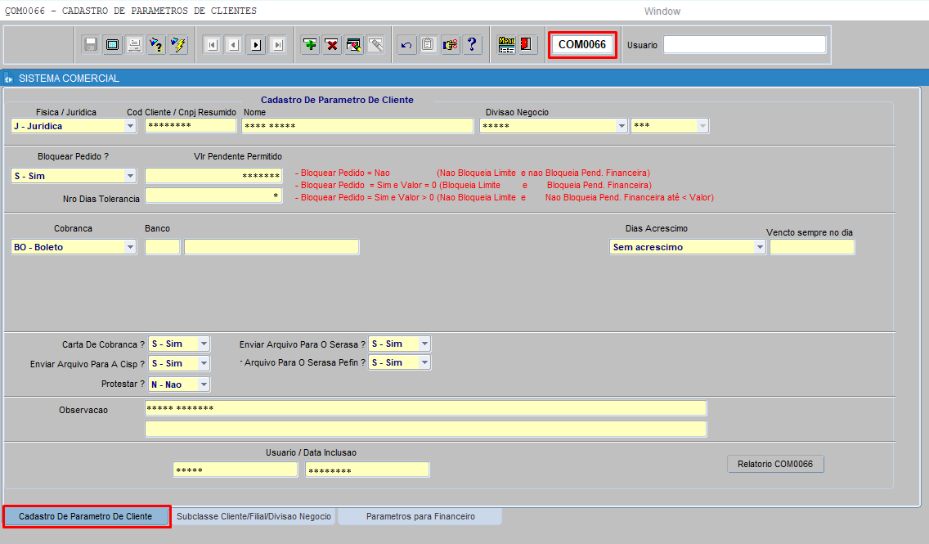Open the Carta De Cobranca dropdown
Screen dimensions: 929x544
tap(204, 344)
